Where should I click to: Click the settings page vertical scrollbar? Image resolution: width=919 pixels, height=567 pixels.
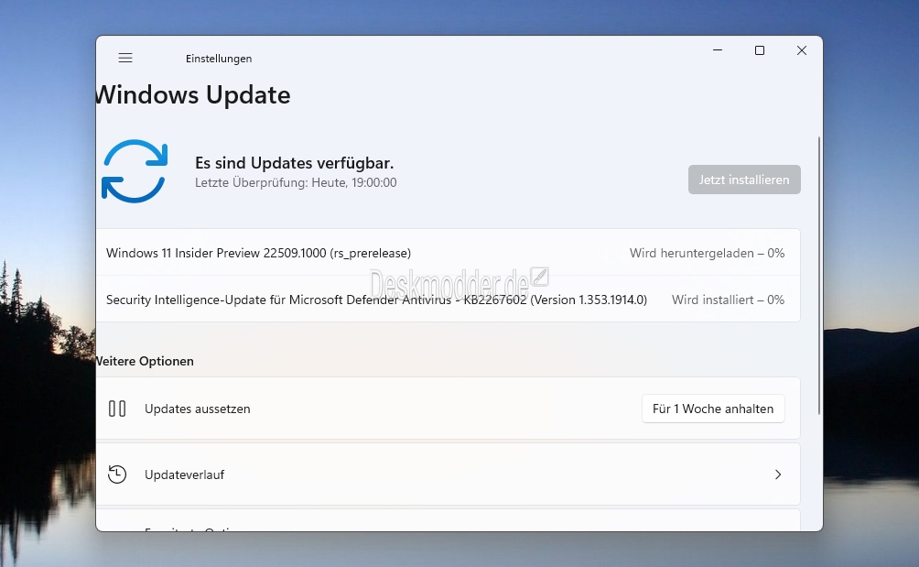pyautogui.click(x=819, y=276)
